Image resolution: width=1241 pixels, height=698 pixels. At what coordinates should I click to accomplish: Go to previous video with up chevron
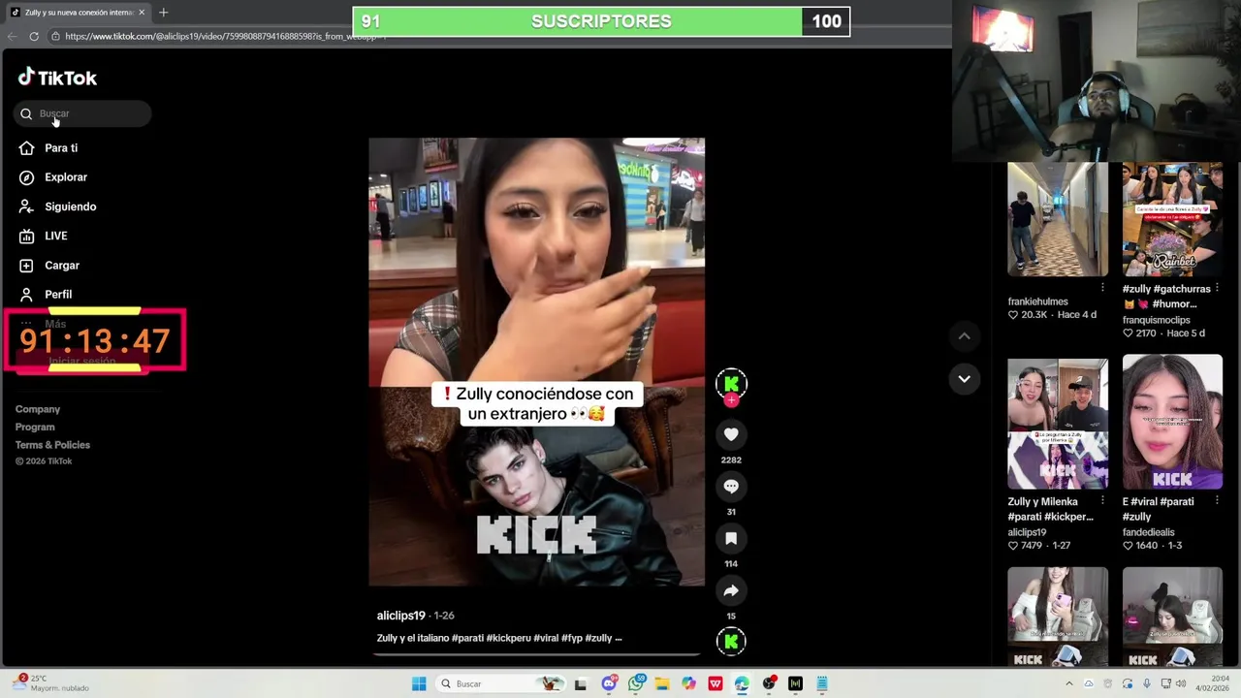964,336
